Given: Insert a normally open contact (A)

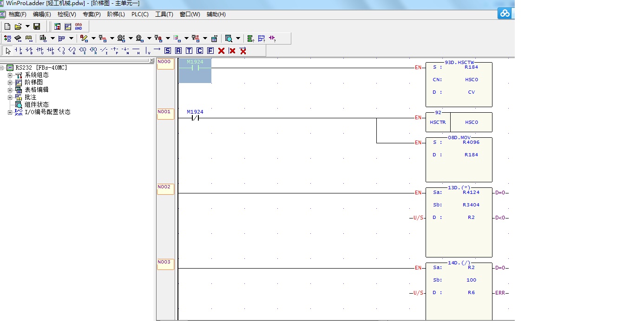Looking at the screenshot, I should (x=19, y=51).
